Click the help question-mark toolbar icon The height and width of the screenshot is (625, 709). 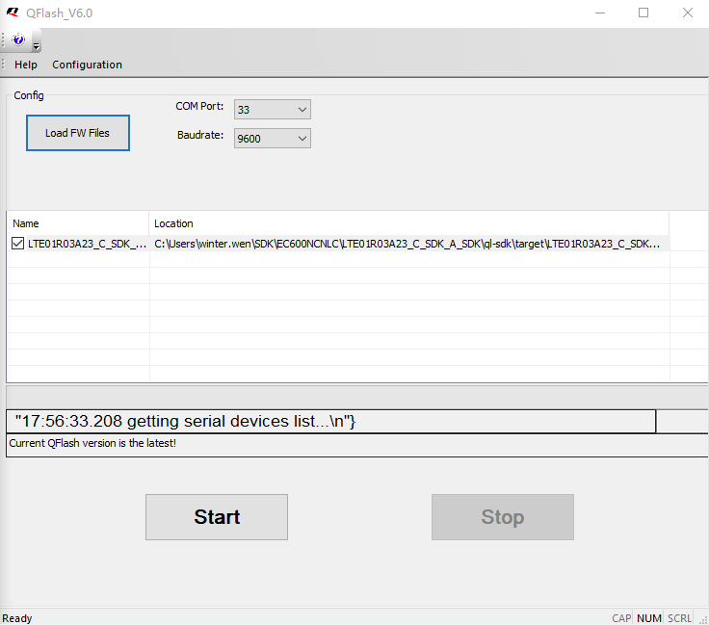(x=18, y=39)
